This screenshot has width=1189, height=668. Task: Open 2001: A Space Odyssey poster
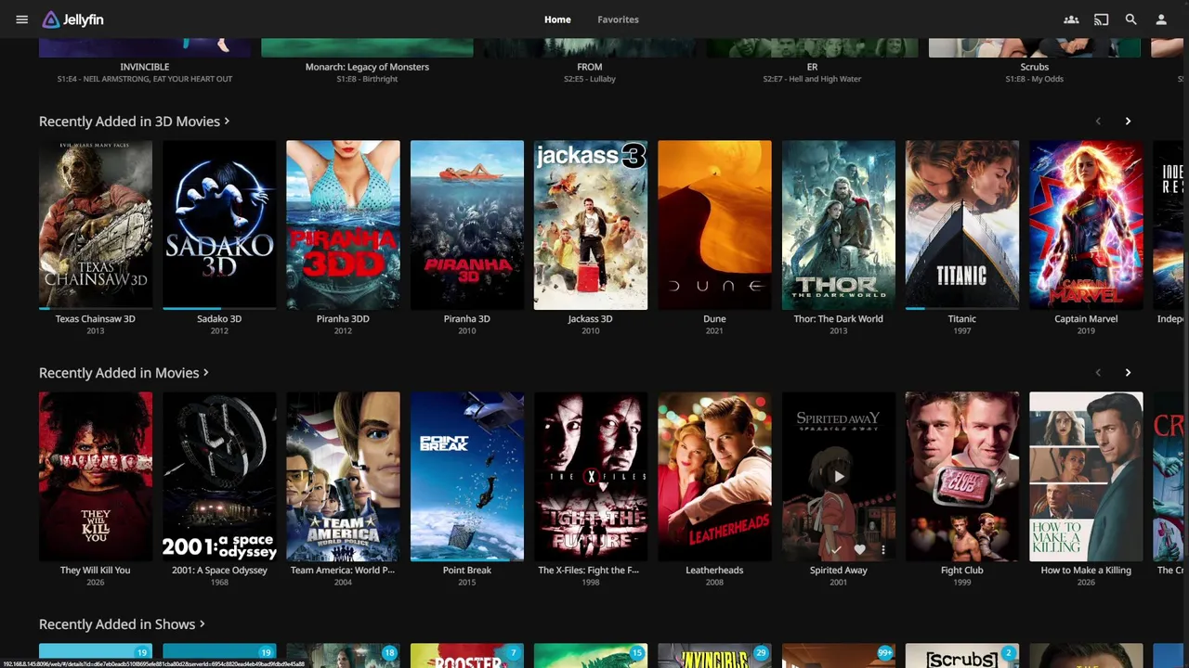point(219,476)
